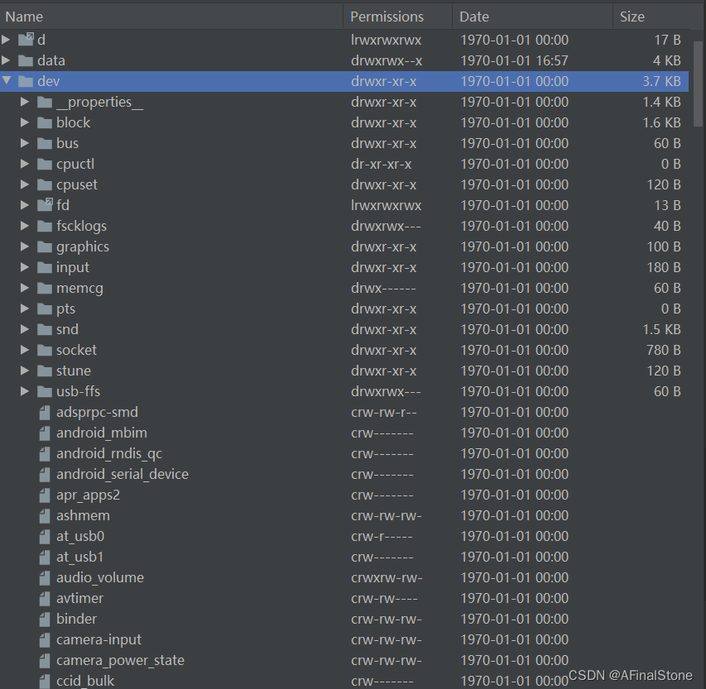Click permissions crw-rw---- of avtimer
Viewport: 706px width, 689px height.
click(x=384, y=599)
